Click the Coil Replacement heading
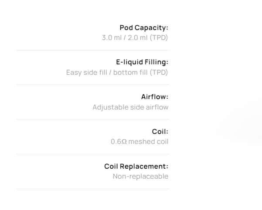The height and width of the screenshot is (210, 262). 136,166
